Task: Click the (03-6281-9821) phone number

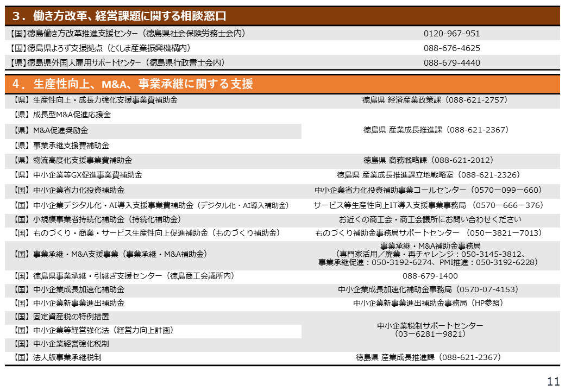Action: (x=430, y=334)
